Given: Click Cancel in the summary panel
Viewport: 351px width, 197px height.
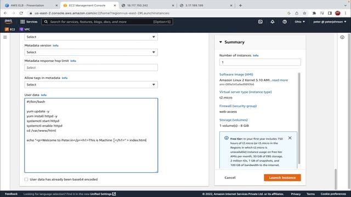Looking at the screenshot, I should (x=230, y=177).
